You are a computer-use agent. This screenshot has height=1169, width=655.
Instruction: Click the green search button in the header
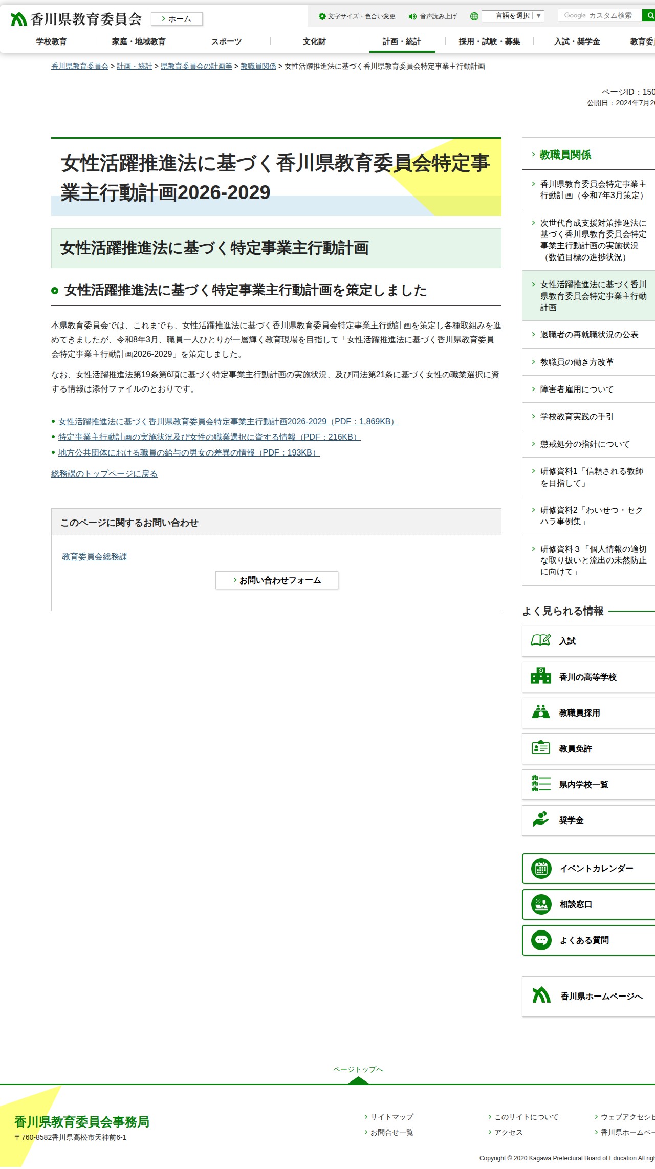pos(649,15)
